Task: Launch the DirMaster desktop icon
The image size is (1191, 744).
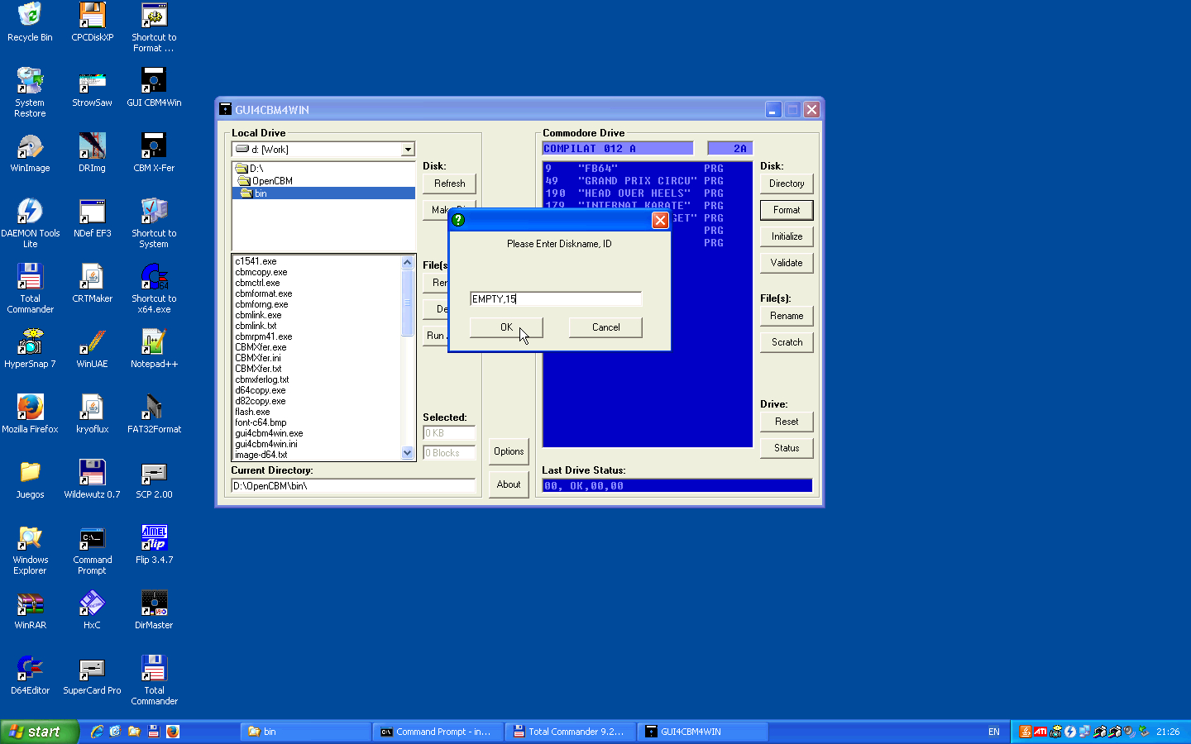Action: (154, 610)
